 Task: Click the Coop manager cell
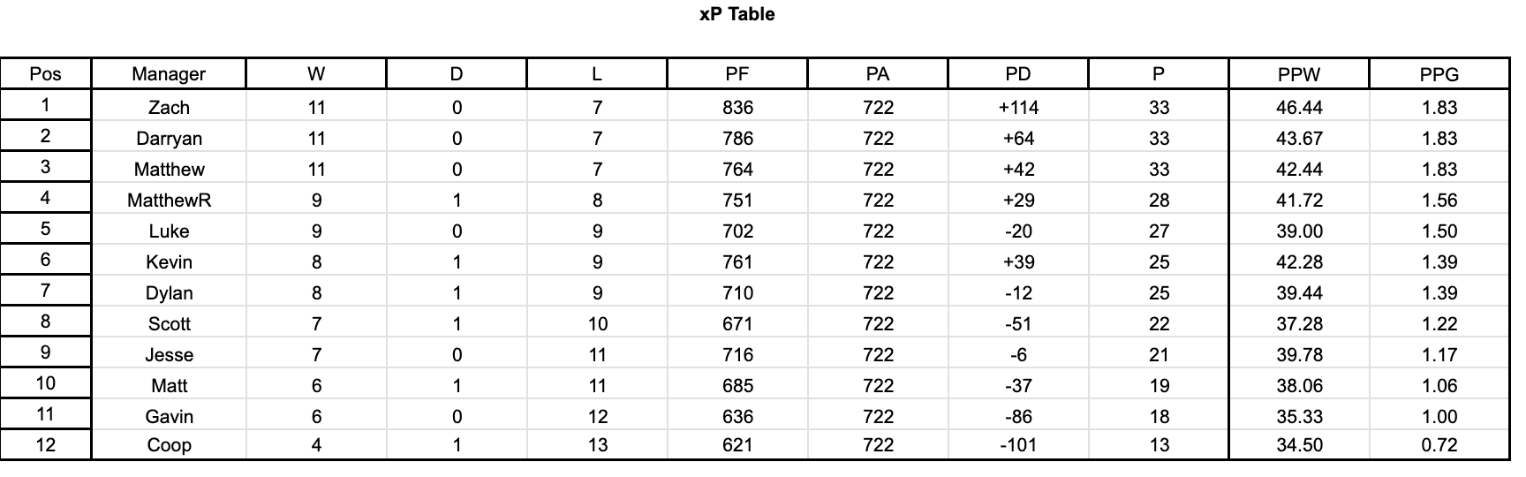pyautogui.click(x=169, y=445)
